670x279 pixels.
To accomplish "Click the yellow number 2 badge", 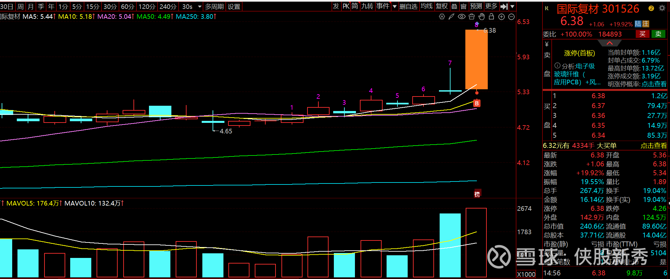I will pos(651,8).
